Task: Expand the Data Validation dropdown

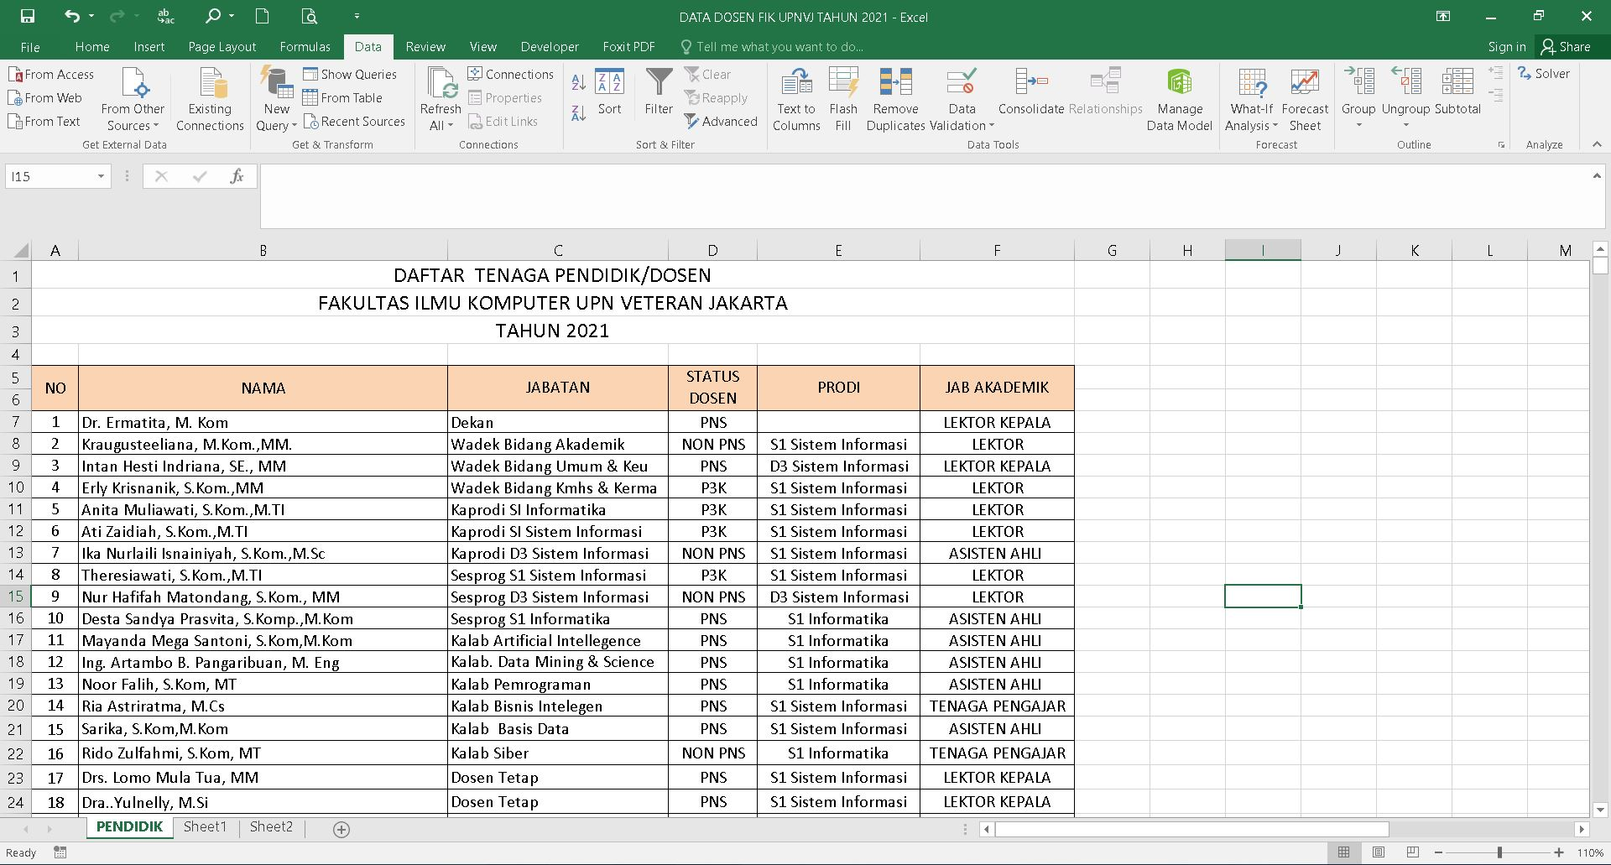Action: click(992, 126)
